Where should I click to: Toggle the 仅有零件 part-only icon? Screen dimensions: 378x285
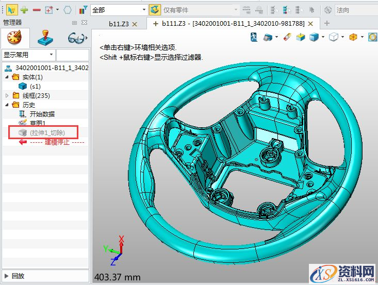pos(155,10)
